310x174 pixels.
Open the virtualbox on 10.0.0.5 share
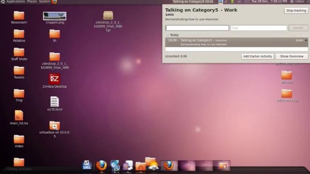coord(55,126)
